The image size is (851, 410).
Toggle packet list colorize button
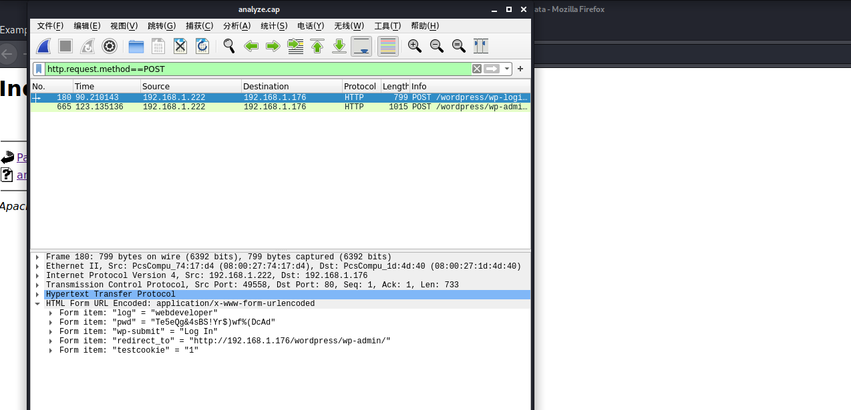[388, 46]
